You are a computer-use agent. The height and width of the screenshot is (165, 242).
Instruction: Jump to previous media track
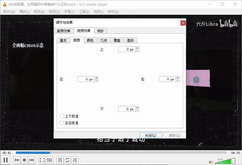(x=17, y=160)
